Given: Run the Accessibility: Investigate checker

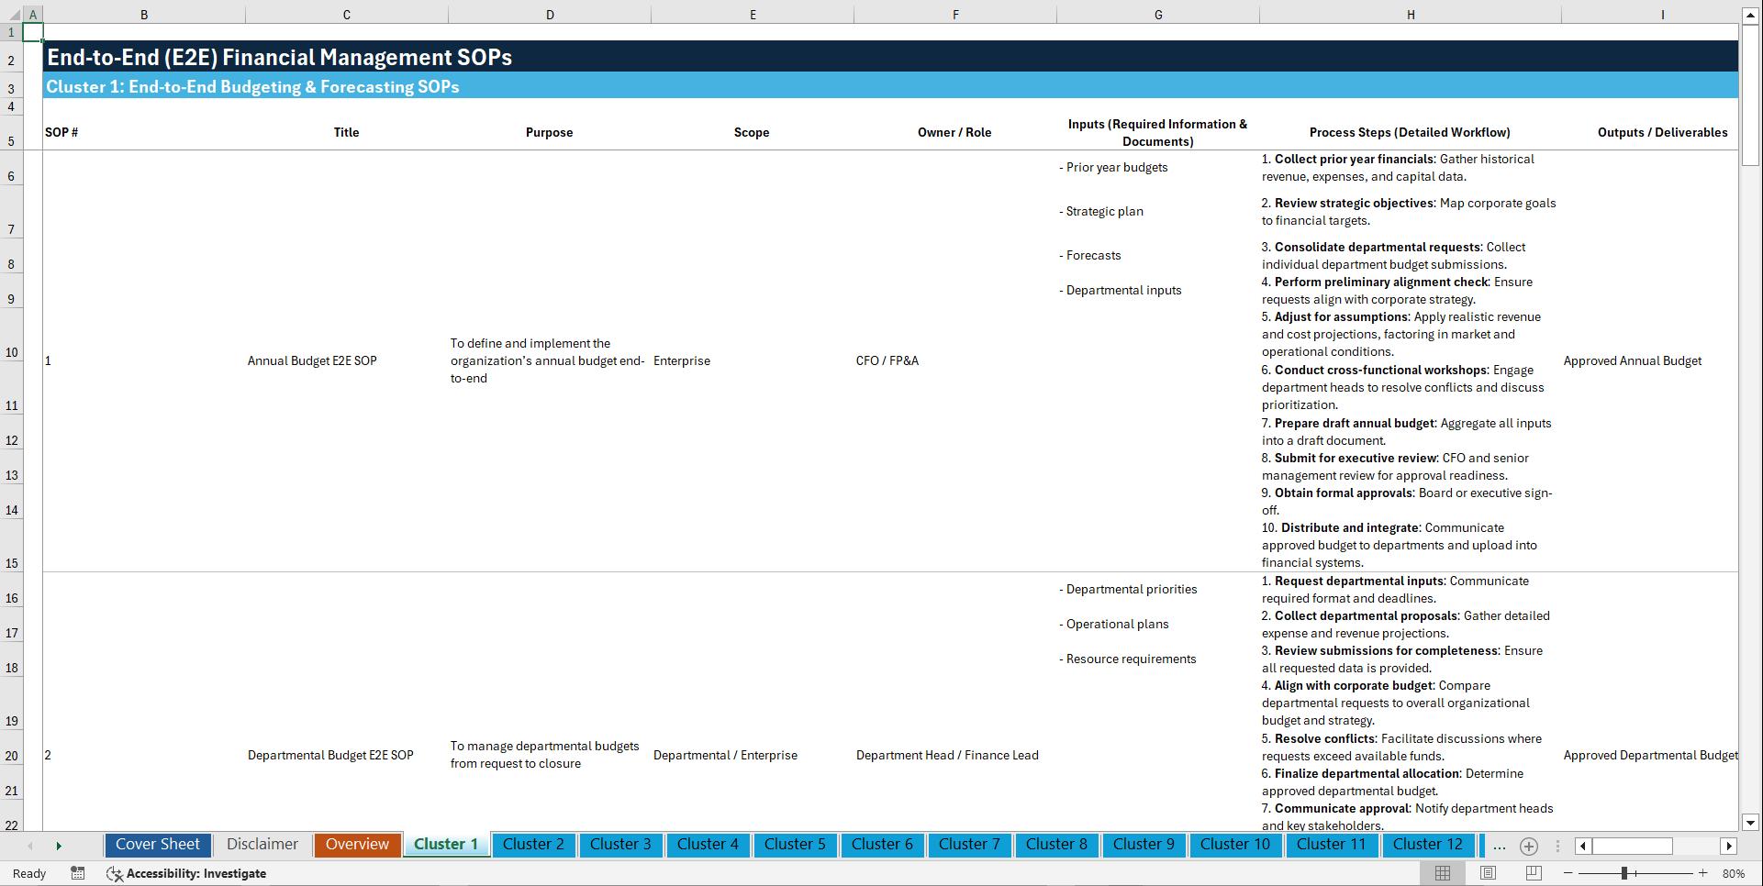Looking at the screenshot, I should (186, 873).
